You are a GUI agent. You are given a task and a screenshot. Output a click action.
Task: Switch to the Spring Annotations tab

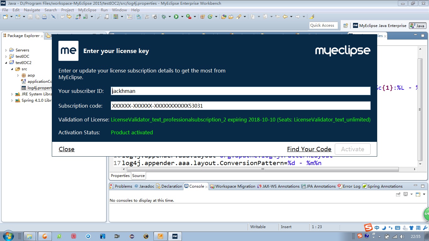click(x=382, y=186)
